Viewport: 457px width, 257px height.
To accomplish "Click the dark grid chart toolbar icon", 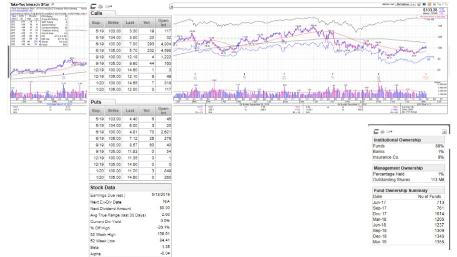I will (x=424, y=4).
